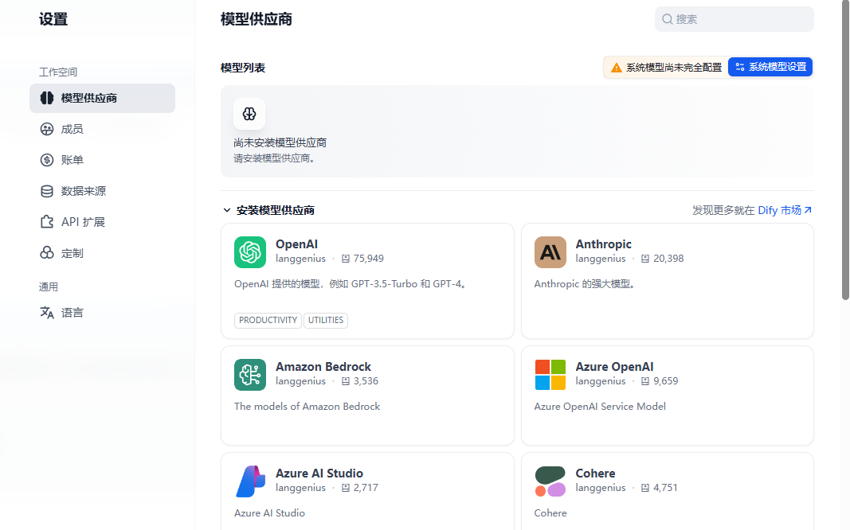Click the brain icon in the empty model list
This screenshot has height=530, width=850.
coord(249,114)
